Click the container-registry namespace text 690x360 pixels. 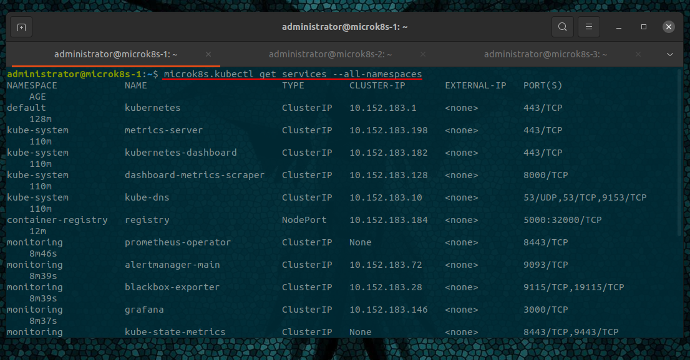tap(57, 220)
